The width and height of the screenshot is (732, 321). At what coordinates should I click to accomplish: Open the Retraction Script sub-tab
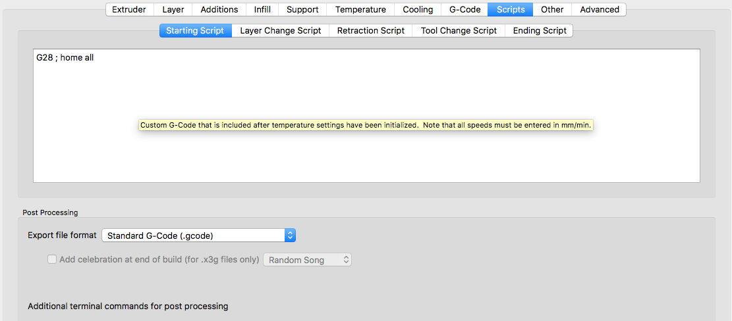(371, 31)
